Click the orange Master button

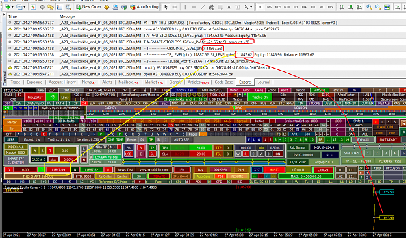[x=12, y=122]
